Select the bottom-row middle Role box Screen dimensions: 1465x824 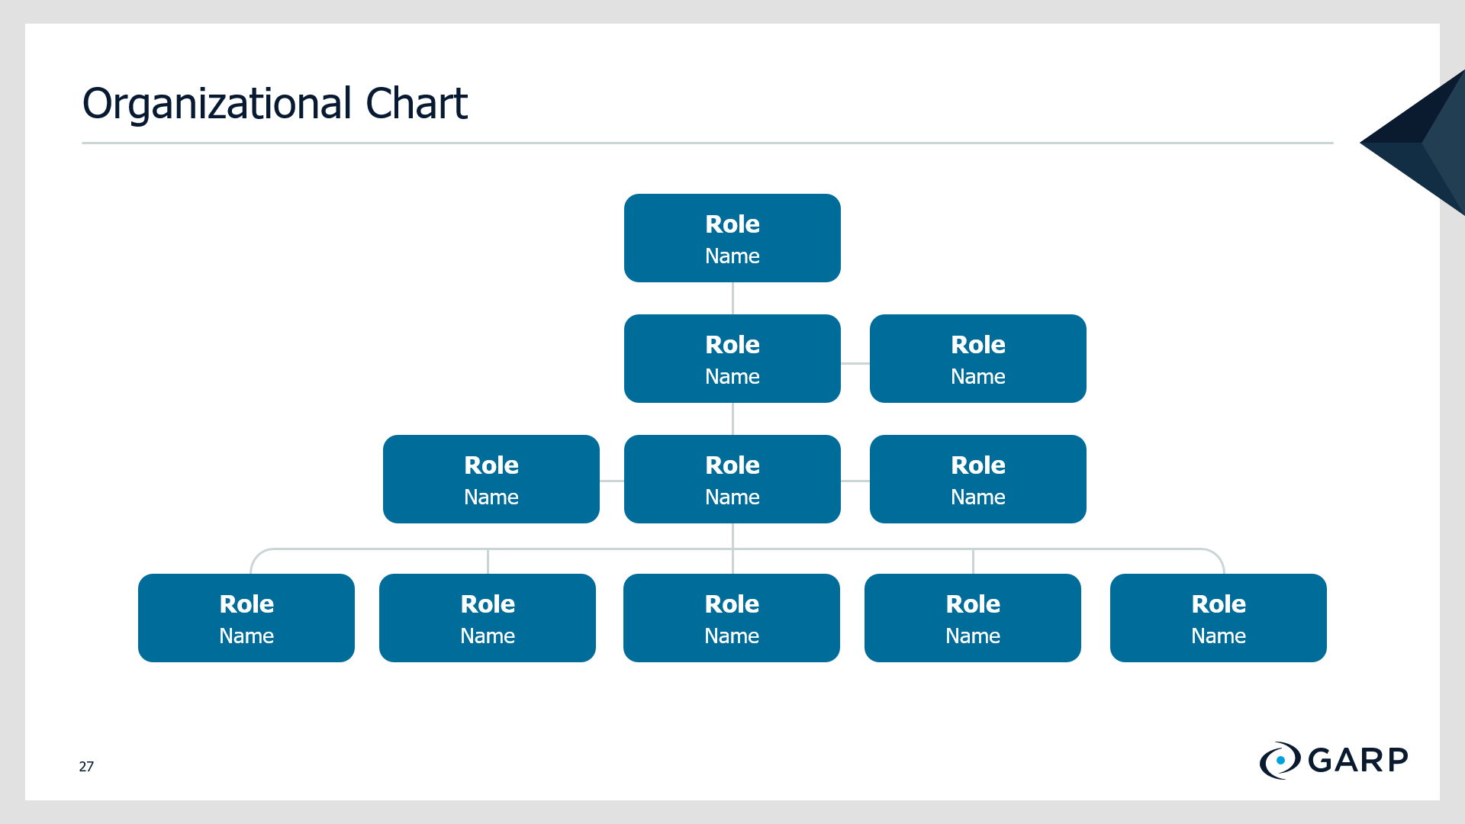tap(732, 618)
